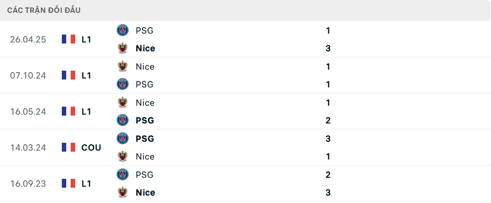Click the French flag in the 16.09.23 row
The height and width of the screenshot is (203, 491).
68,183
